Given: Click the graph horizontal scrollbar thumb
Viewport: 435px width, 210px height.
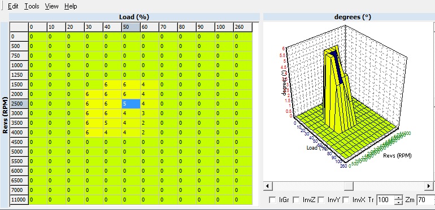Looking at the screenshot, I should 349,186.
